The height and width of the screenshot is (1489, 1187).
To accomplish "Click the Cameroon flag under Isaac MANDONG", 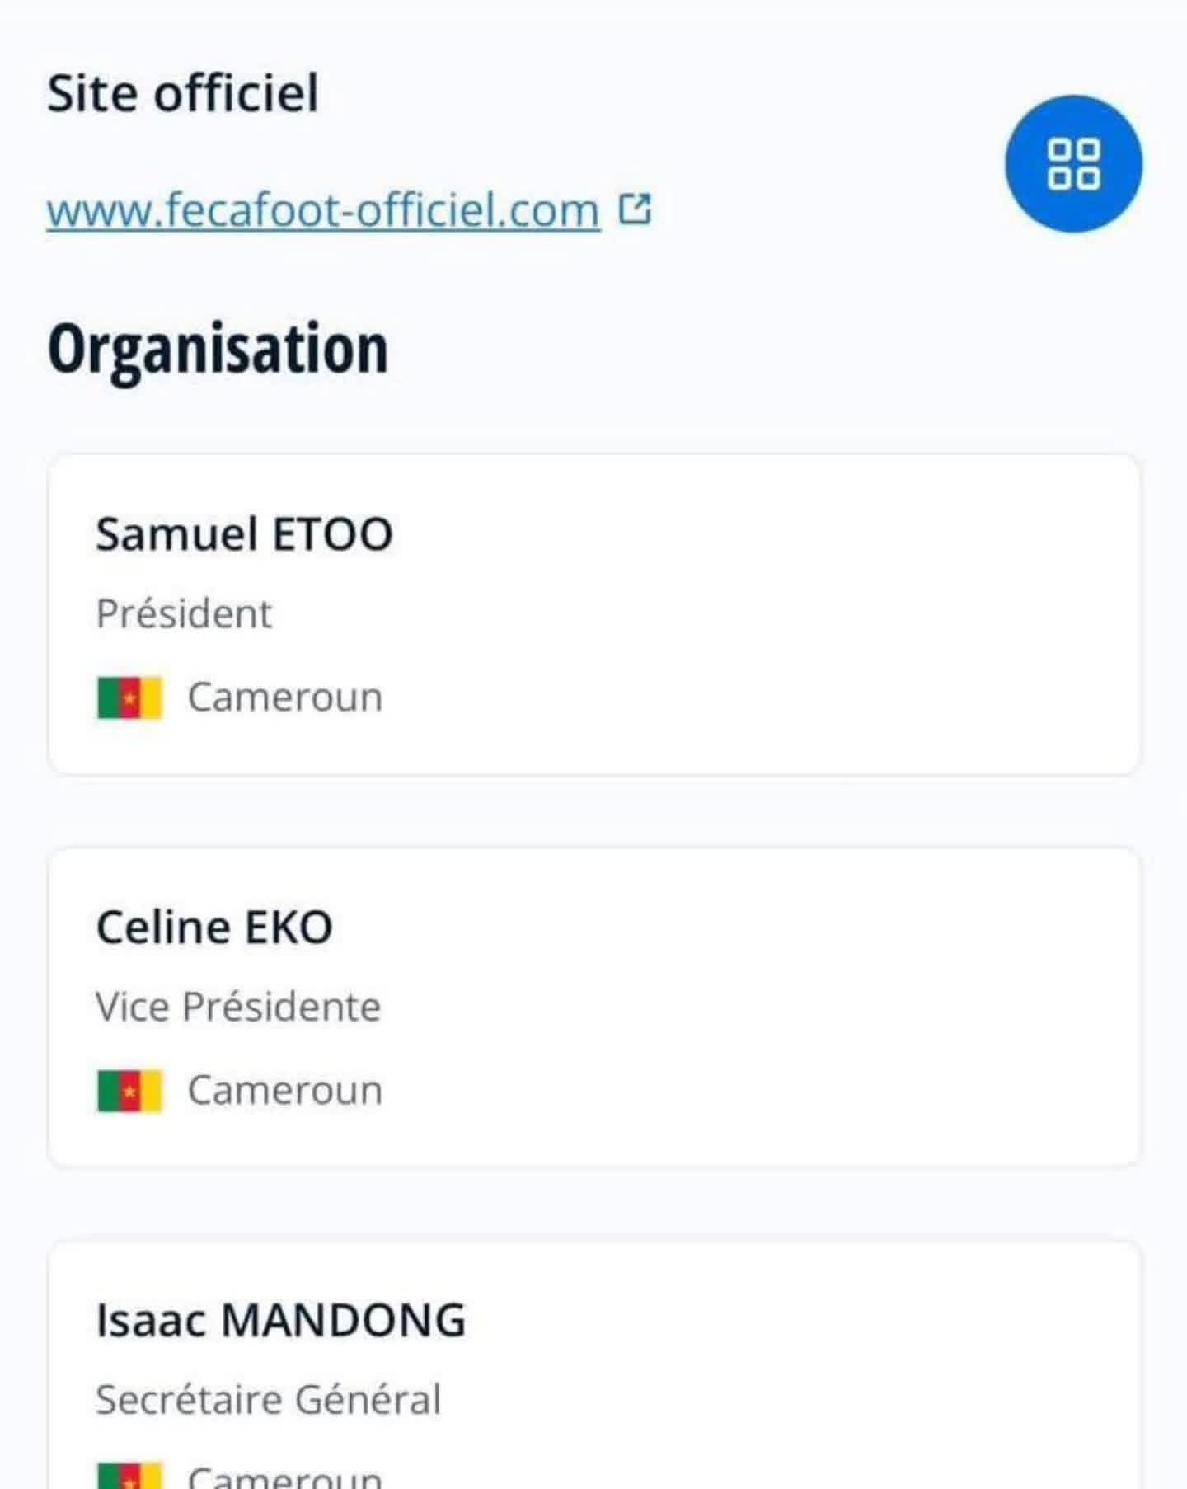I will tap(129, 1477).
